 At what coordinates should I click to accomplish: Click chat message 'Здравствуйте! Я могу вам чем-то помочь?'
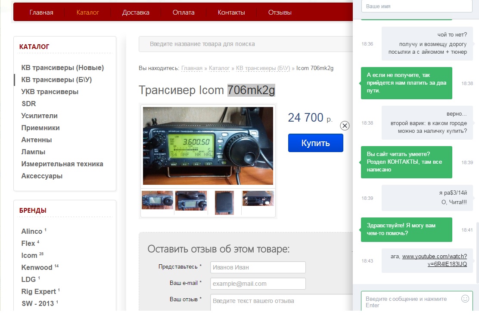[406, 230]
